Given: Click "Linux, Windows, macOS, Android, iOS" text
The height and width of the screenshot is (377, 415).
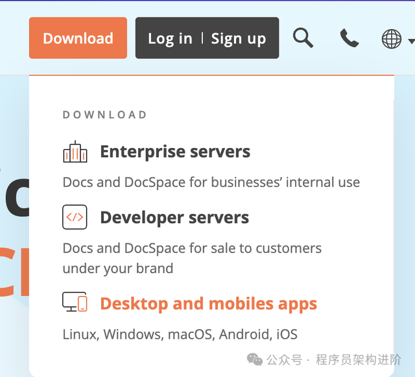Looking at the screenshot, I should click(x=180, y=334).
